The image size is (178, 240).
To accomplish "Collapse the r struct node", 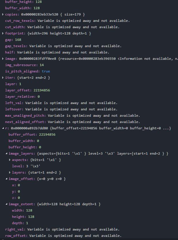I will pos(2,128).
